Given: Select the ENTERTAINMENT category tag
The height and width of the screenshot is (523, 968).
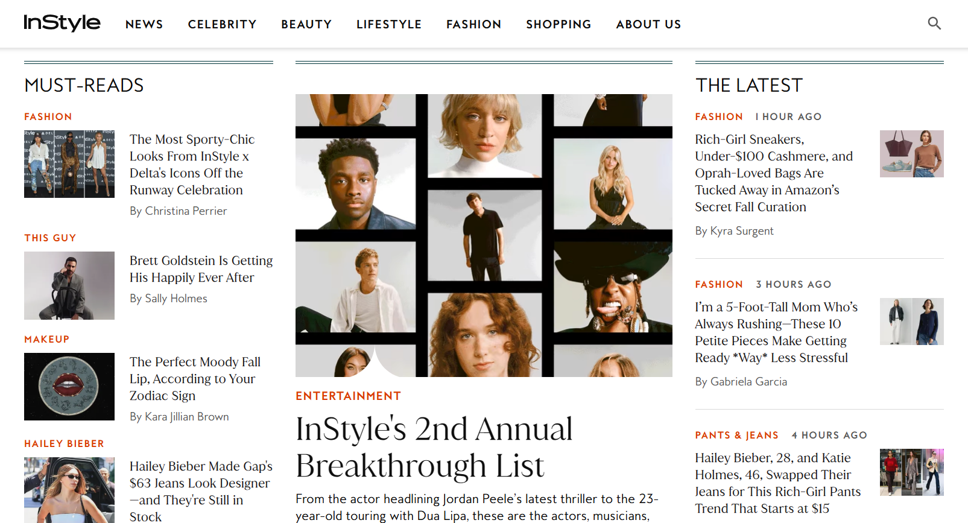Looking at the screenshot, I should click(x=348, y=396).
